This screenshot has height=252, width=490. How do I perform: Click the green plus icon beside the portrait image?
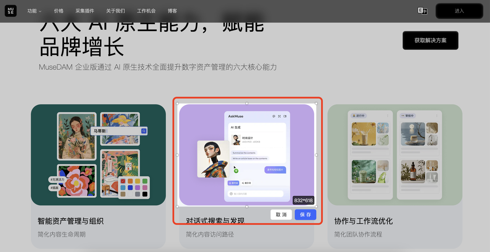(x=236, y=171)
